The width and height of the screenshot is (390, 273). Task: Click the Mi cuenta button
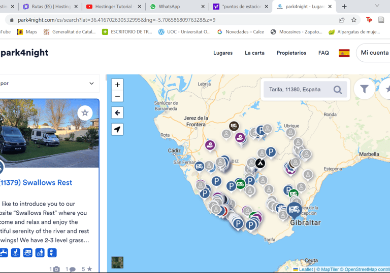(x=374, y=53)
